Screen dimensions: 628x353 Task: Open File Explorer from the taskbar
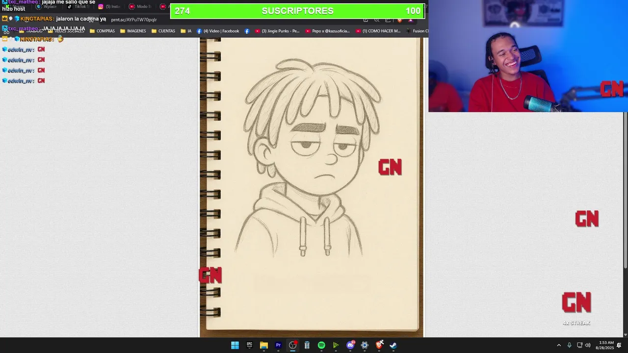point(263,345)
